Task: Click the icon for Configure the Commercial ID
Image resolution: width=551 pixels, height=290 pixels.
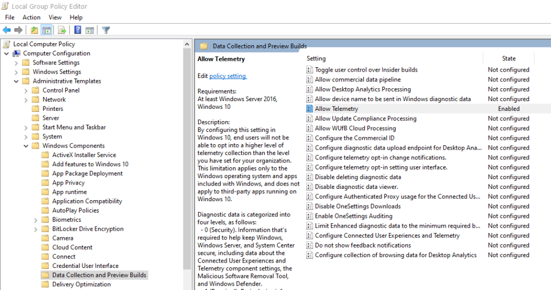Action: click(309, 138)
